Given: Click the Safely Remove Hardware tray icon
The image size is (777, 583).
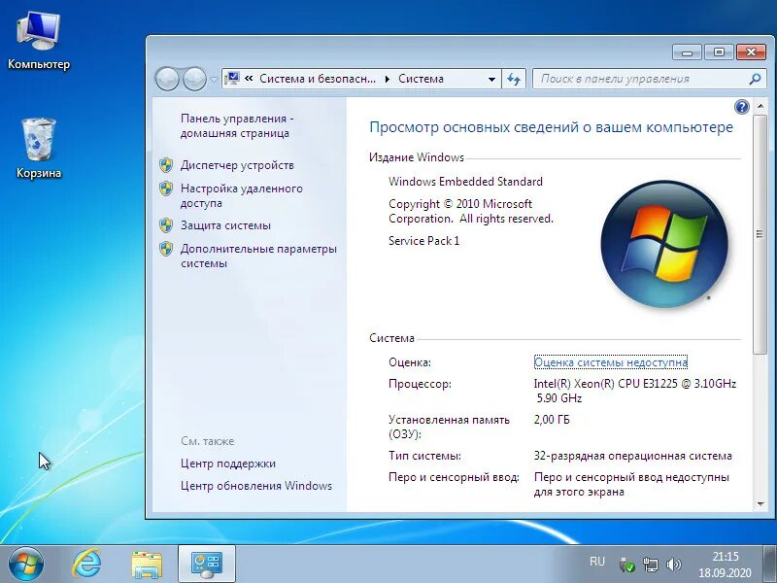Looking at the screenshot, I should coord(626,565).
